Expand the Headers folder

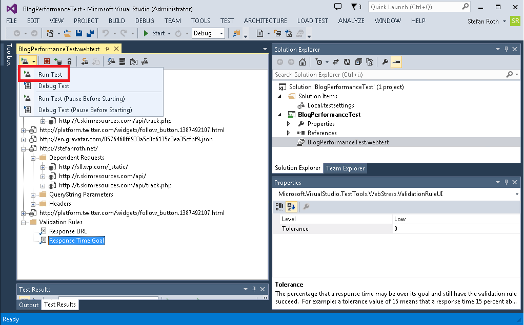pyautogui.click(x=33, y=204)
